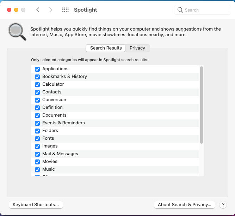The image size is (235, 216).
Task: Open Keyboard Shortcuts settings
Action: 36,205
